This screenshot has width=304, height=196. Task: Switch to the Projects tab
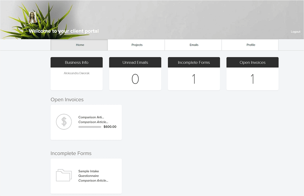(x=136, y=45)
